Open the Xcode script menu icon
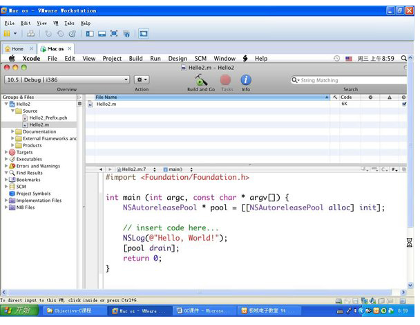This screenshot has height=325, width=420. [x=245, y=58]
